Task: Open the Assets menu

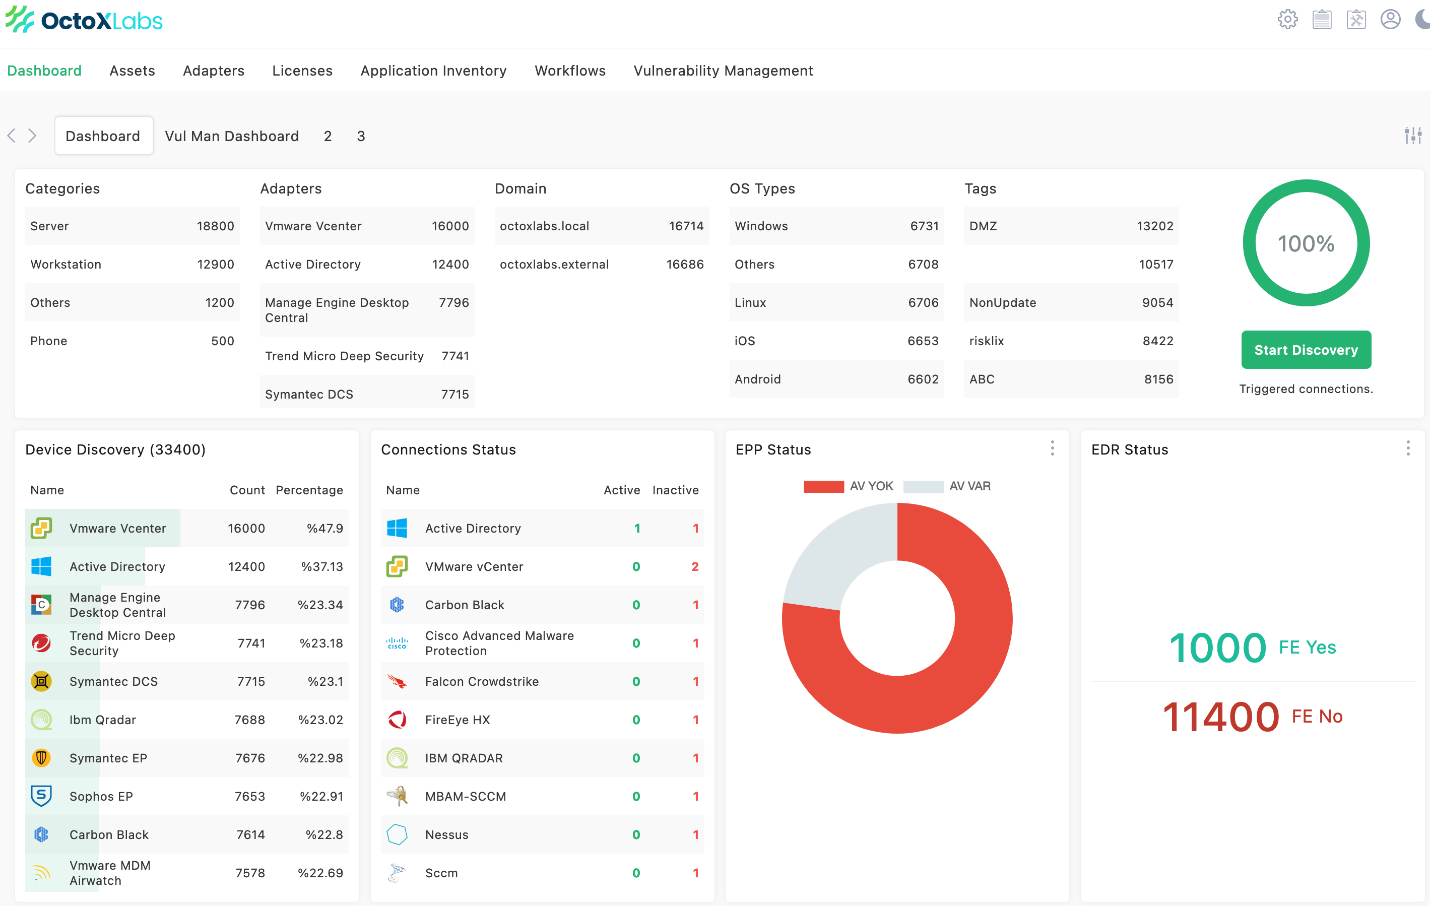Action: click(x=132, y=70)
